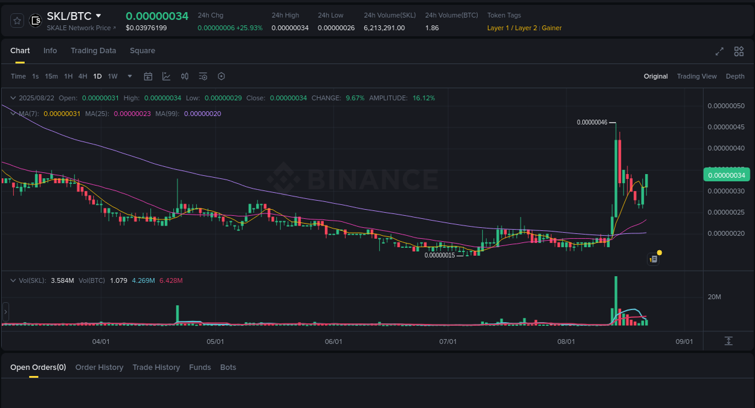Click the Layer 1 / Layer 2 tag
Screen dimensions: 755x408
[x=512, y=28]
